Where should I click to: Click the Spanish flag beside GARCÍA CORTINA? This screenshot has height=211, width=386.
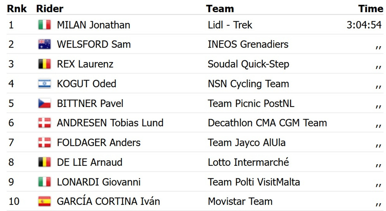44,201
